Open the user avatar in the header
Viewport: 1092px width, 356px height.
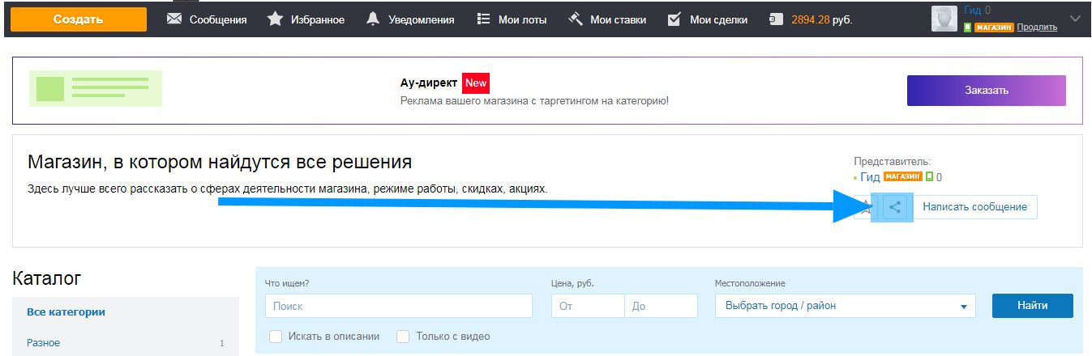click(x=944, y=19)
